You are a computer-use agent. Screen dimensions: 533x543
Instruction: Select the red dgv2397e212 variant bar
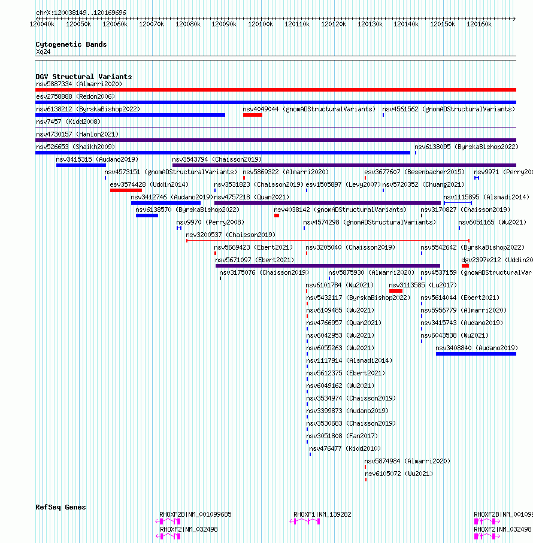tap(465, 266)
